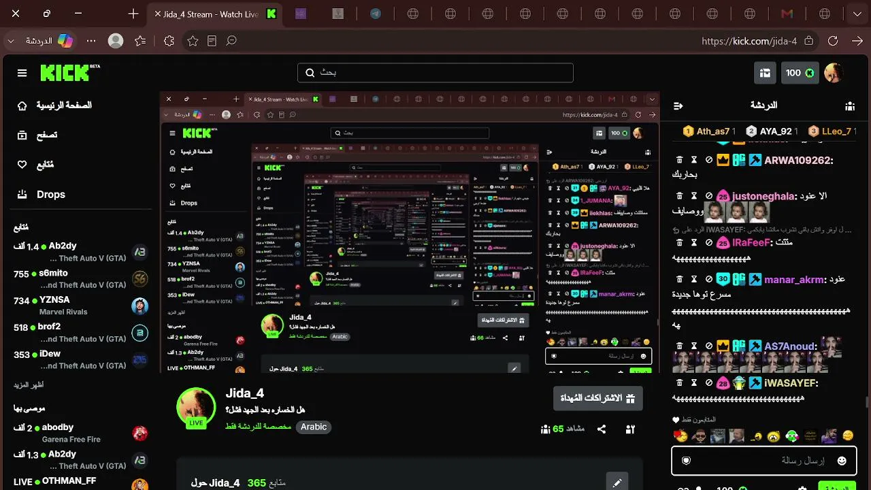This screenshot has height=490, width=871.
Task: Click the message field إرسال رسالة
Action: click(x=763, y=461)
